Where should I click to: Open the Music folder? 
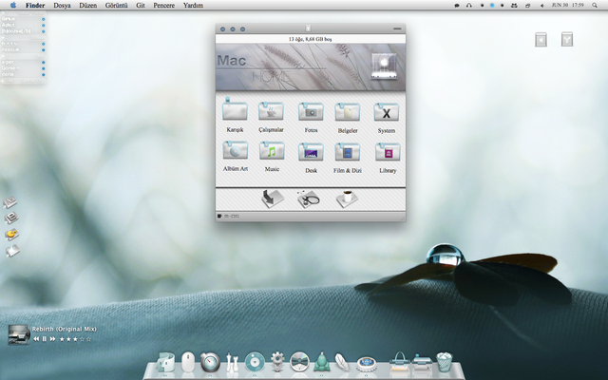[x=272, y=151]
